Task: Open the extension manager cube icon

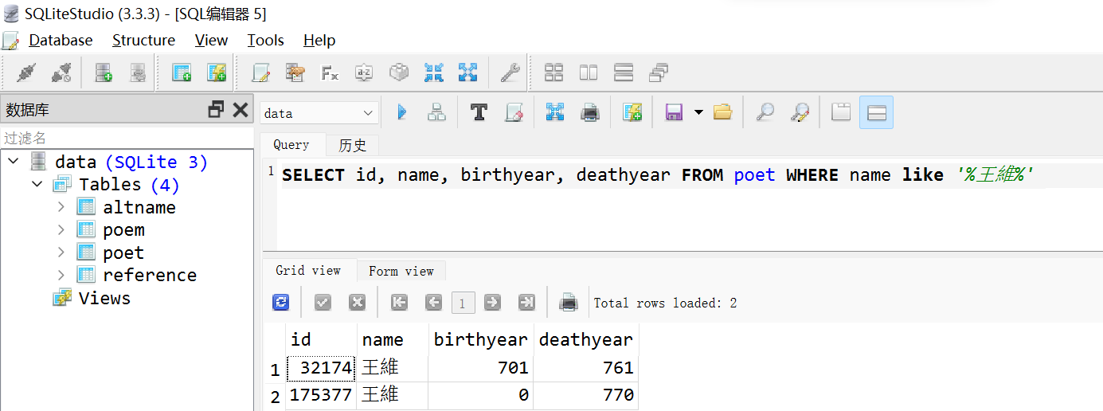Action: [x=399, y=73]
